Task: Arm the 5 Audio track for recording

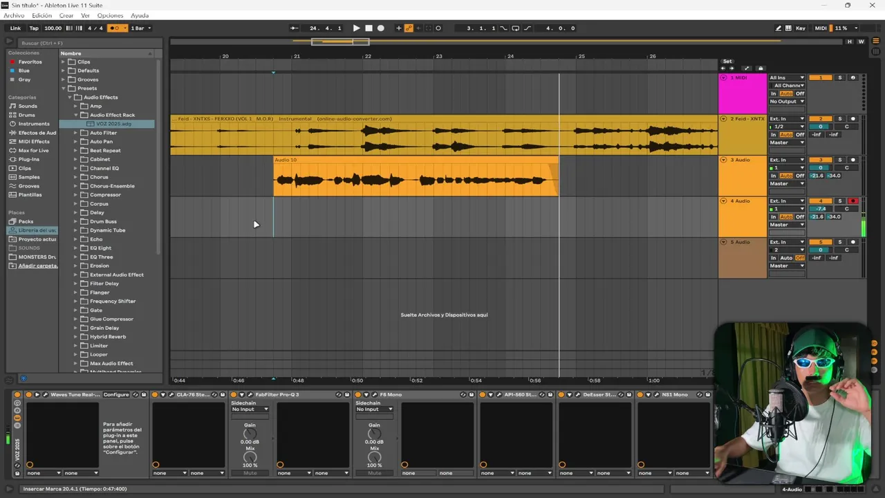Action: [853, 242]
